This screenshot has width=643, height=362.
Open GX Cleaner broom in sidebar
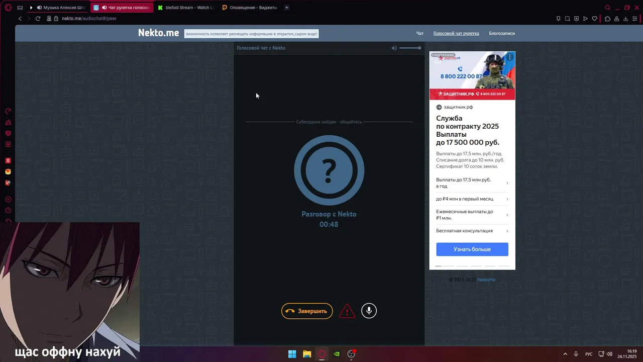[x=8, y=122]
